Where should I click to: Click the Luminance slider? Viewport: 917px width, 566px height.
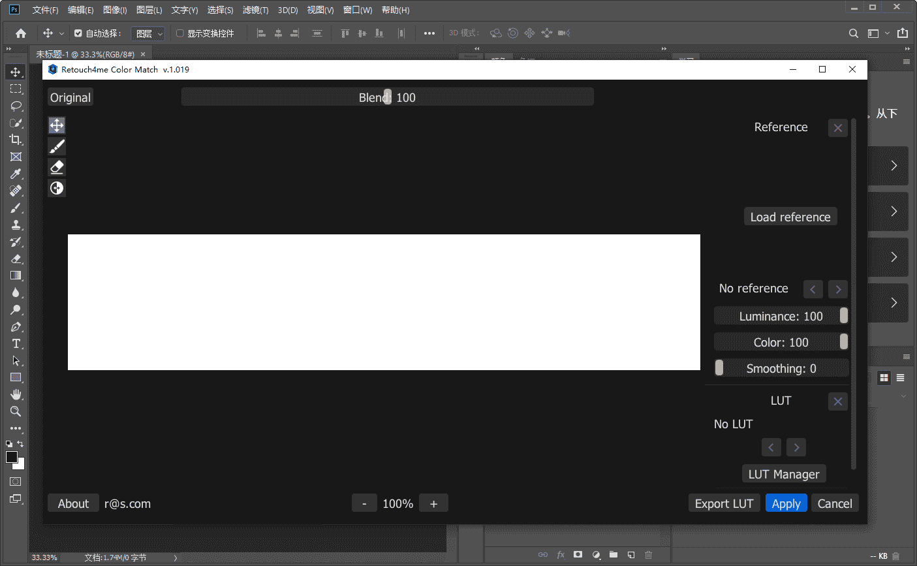(x=781, y=316)
